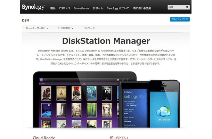Click the green bamboo forest poster

click(91, 110)
